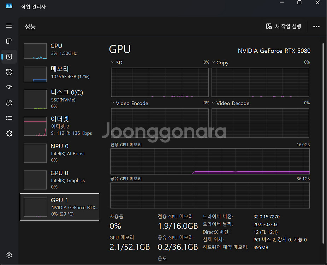Viewport: 327px width, 265px height.
Task: Select the GPU 1 NVIDIA GeForce entry
Action: (x=59, y=207)
